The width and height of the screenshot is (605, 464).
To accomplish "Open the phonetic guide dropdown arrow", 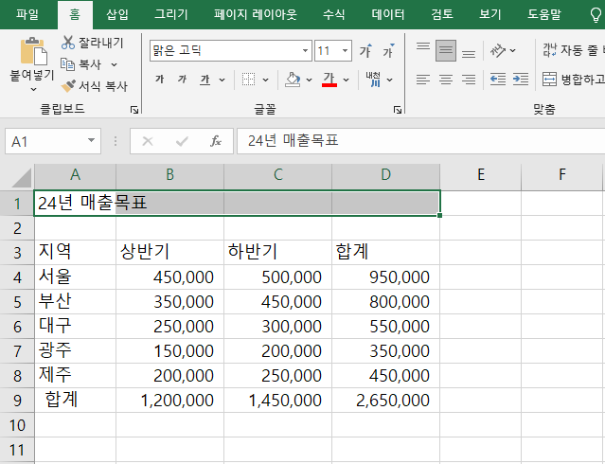I will [x=390, y=80].
